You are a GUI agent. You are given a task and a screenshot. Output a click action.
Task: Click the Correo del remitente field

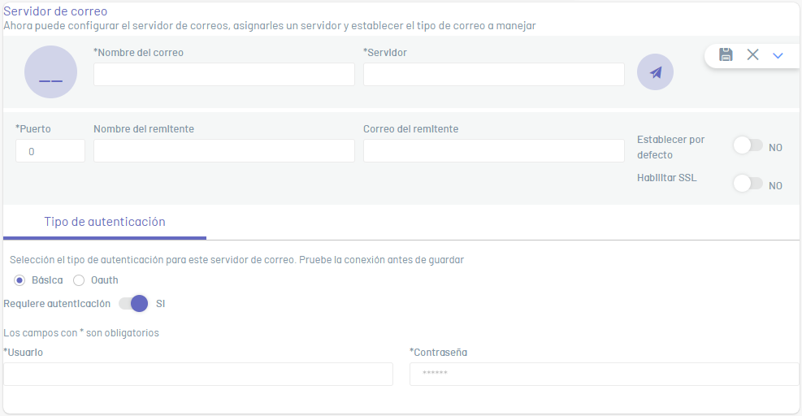click(493, 151)
